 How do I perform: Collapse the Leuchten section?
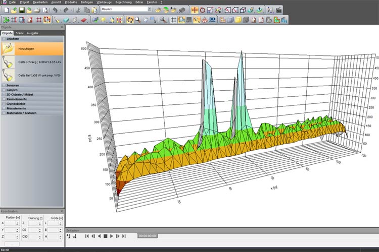[4, 39]
